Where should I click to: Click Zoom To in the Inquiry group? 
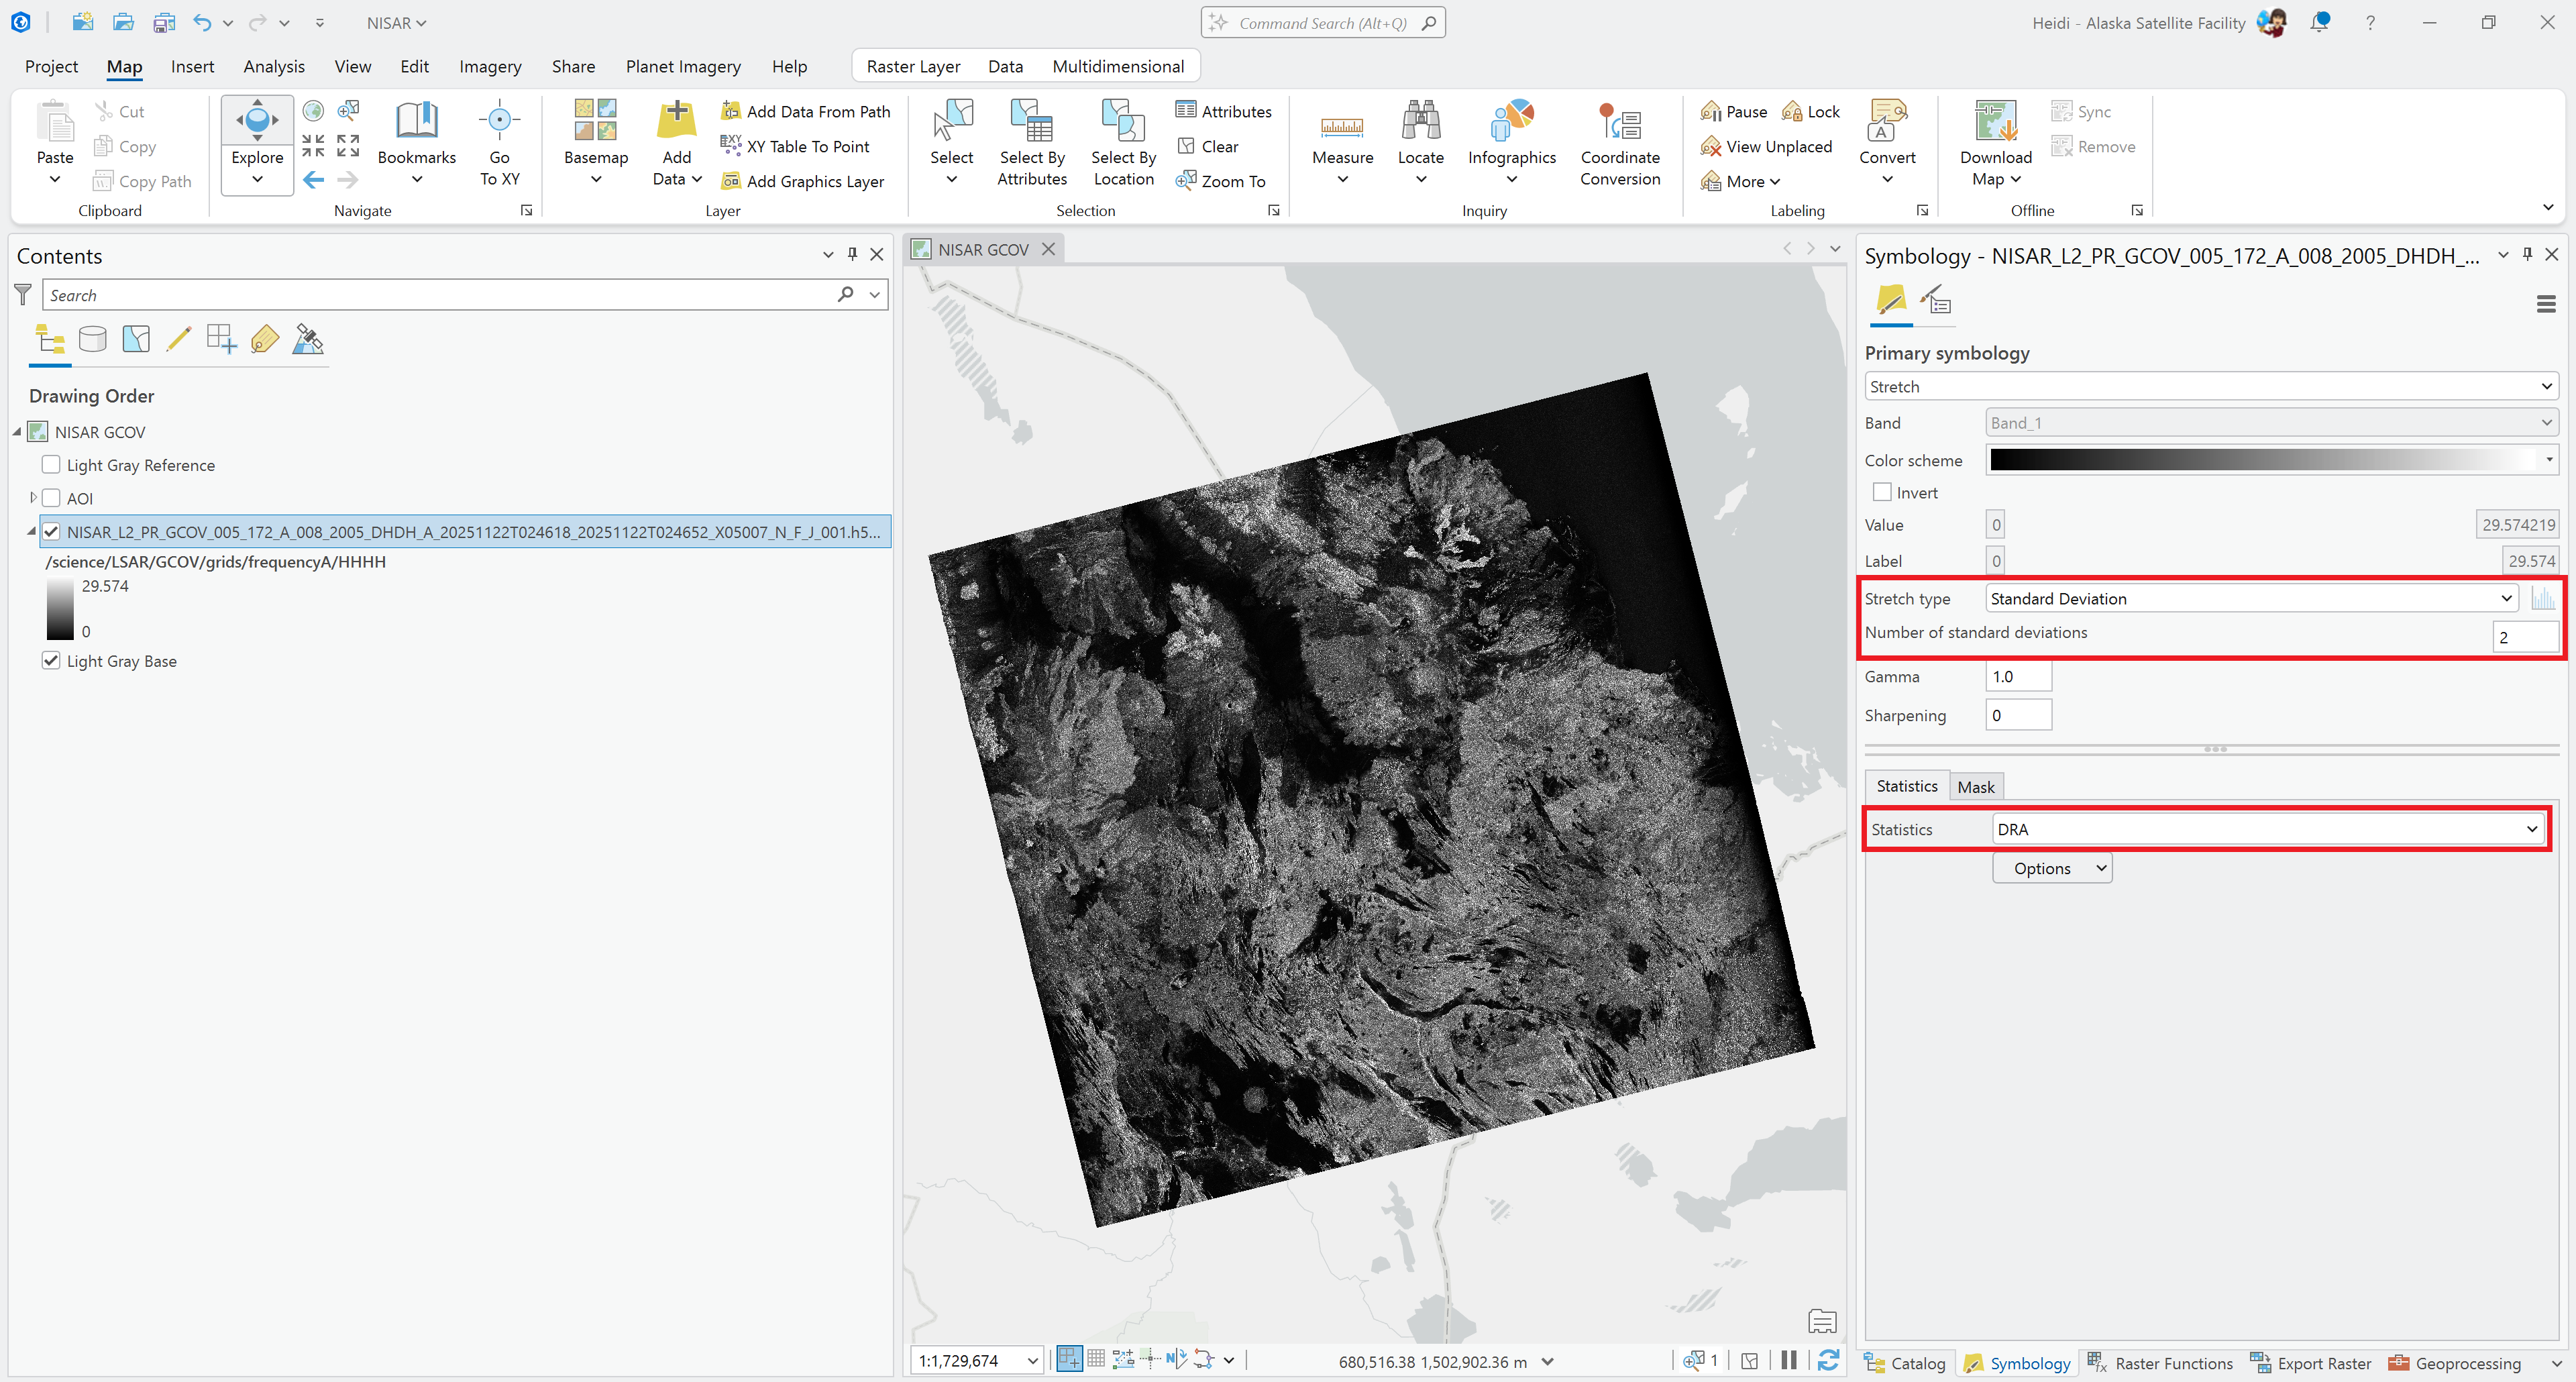tap(1222, 180)
